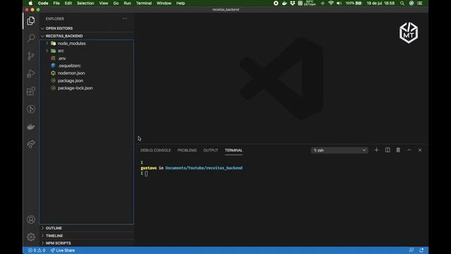451x254 pixels.
Task: Expand the NPM Scripts section
Action: pos(58,243)
